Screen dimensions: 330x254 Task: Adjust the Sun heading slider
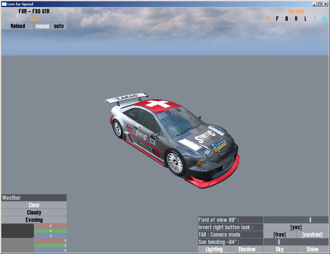[x=296, y=242]
